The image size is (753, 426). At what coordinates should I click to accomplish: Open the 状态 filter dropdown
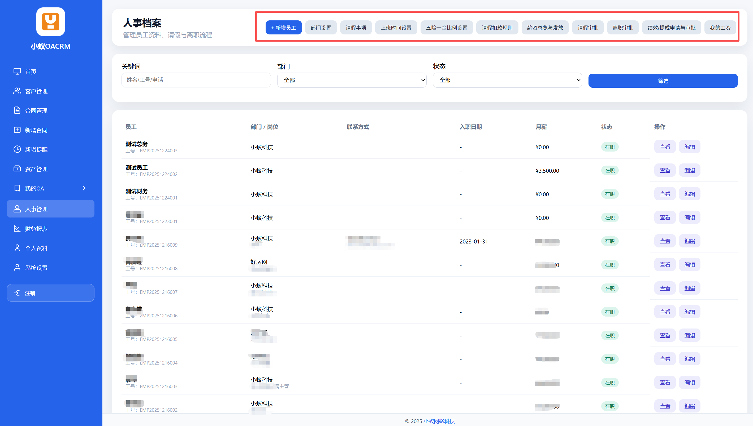(x=507, y=80)
